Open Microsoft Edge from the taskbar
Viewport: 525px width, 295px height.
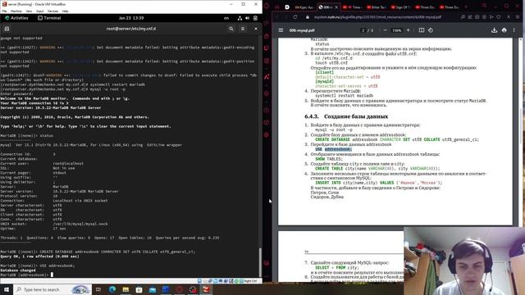(x=112, y=289)
